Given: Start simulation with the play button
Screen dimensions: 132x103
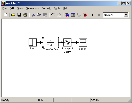Looking at the screenshot, I should 93,15.
